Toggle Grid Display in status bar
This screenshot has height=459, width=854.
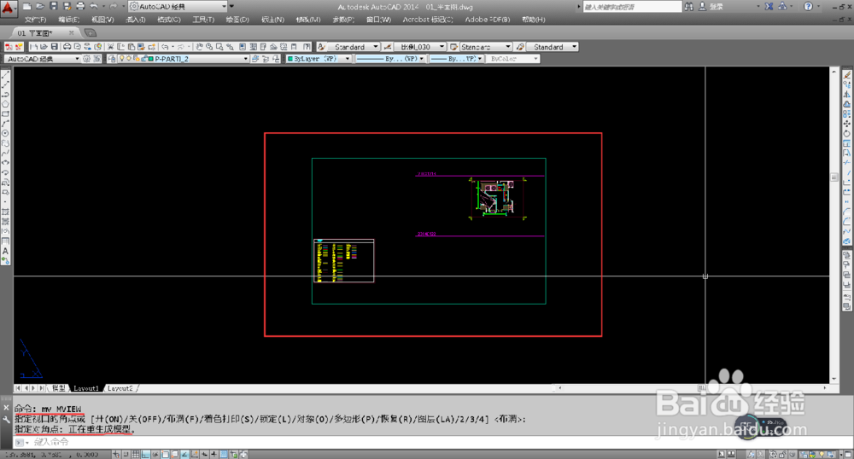point(136,454)
